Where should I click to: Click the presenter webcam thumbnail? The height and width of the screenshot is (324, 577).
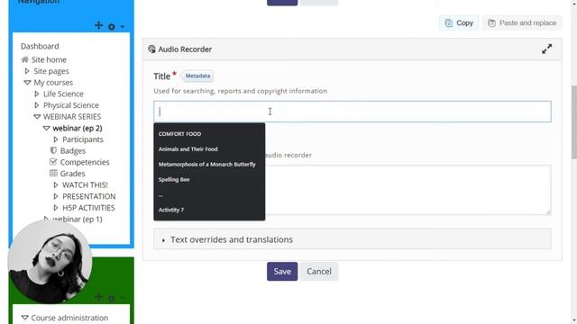click(x=50, y=262)
